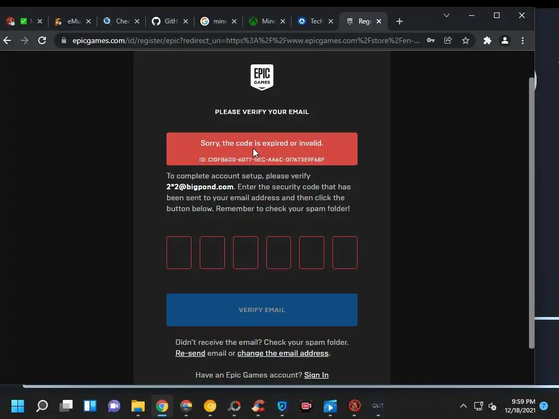559x419 pixels.
Task: Open the Extensions puzzle icon
Action: pos(487,40)
